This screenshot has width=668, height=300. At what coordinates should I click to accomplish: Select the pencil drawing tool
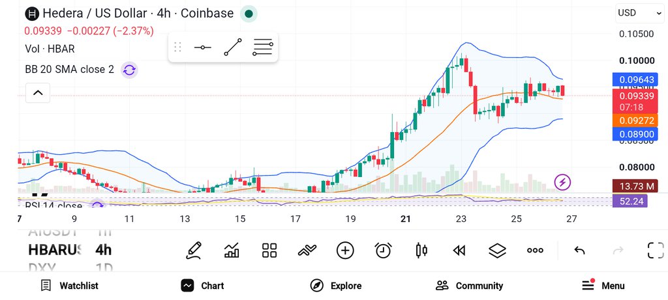[x=193, y=251]
